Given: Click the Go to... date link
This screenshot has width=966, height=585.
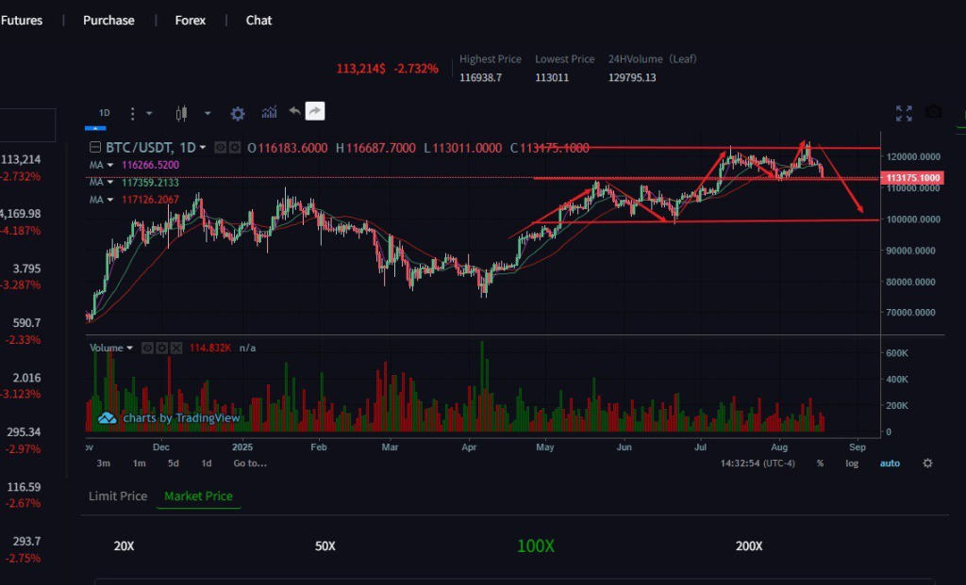Looking at the screenshot, I should [250, 463].
